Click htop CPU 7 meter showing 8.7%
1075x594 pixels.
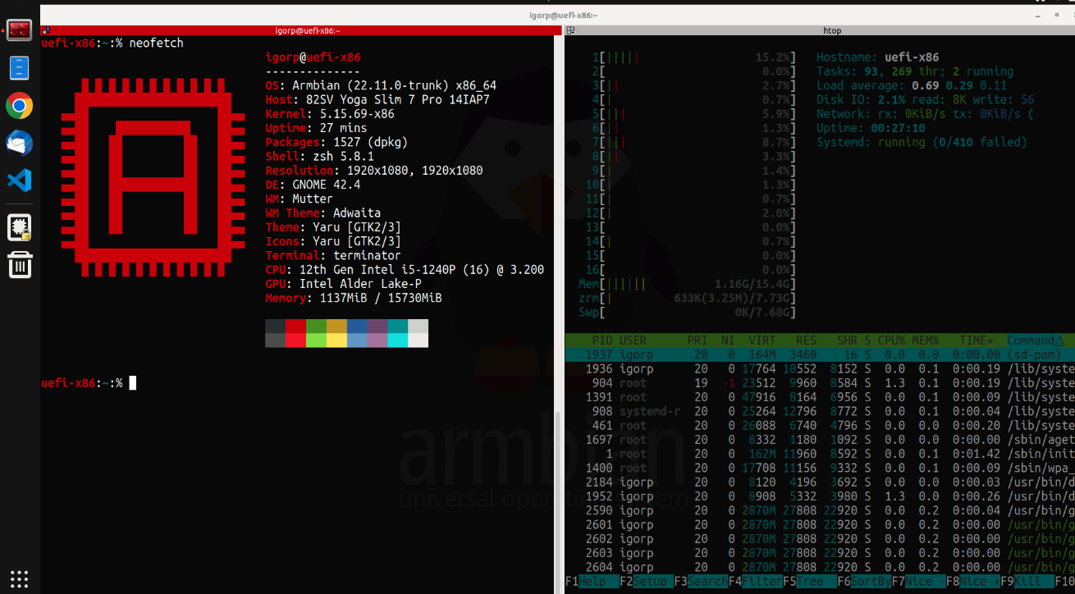(x=694, y=142)
